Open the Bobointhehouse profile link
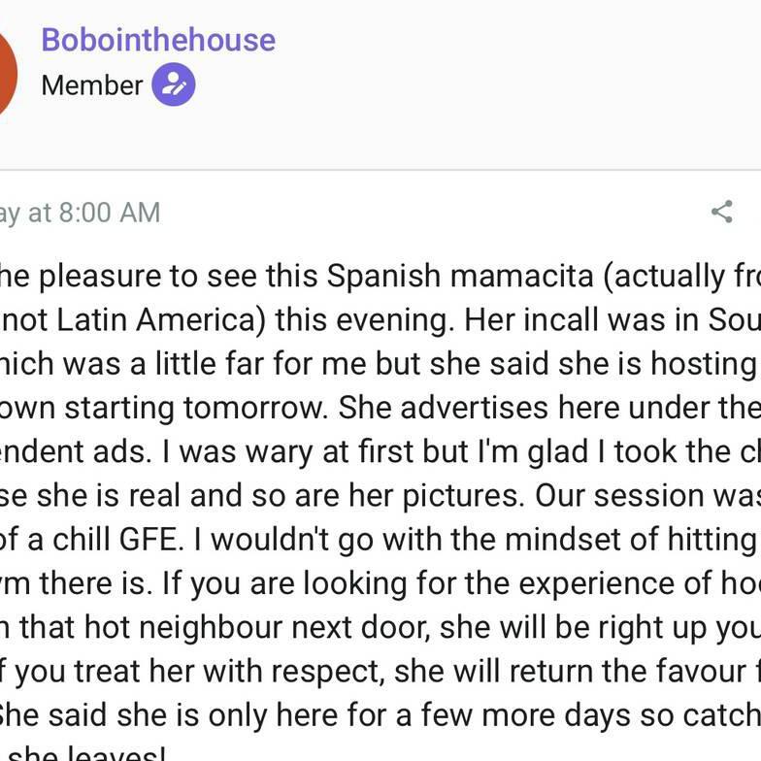Screen dimensions: 761x761 coord(158,40)
